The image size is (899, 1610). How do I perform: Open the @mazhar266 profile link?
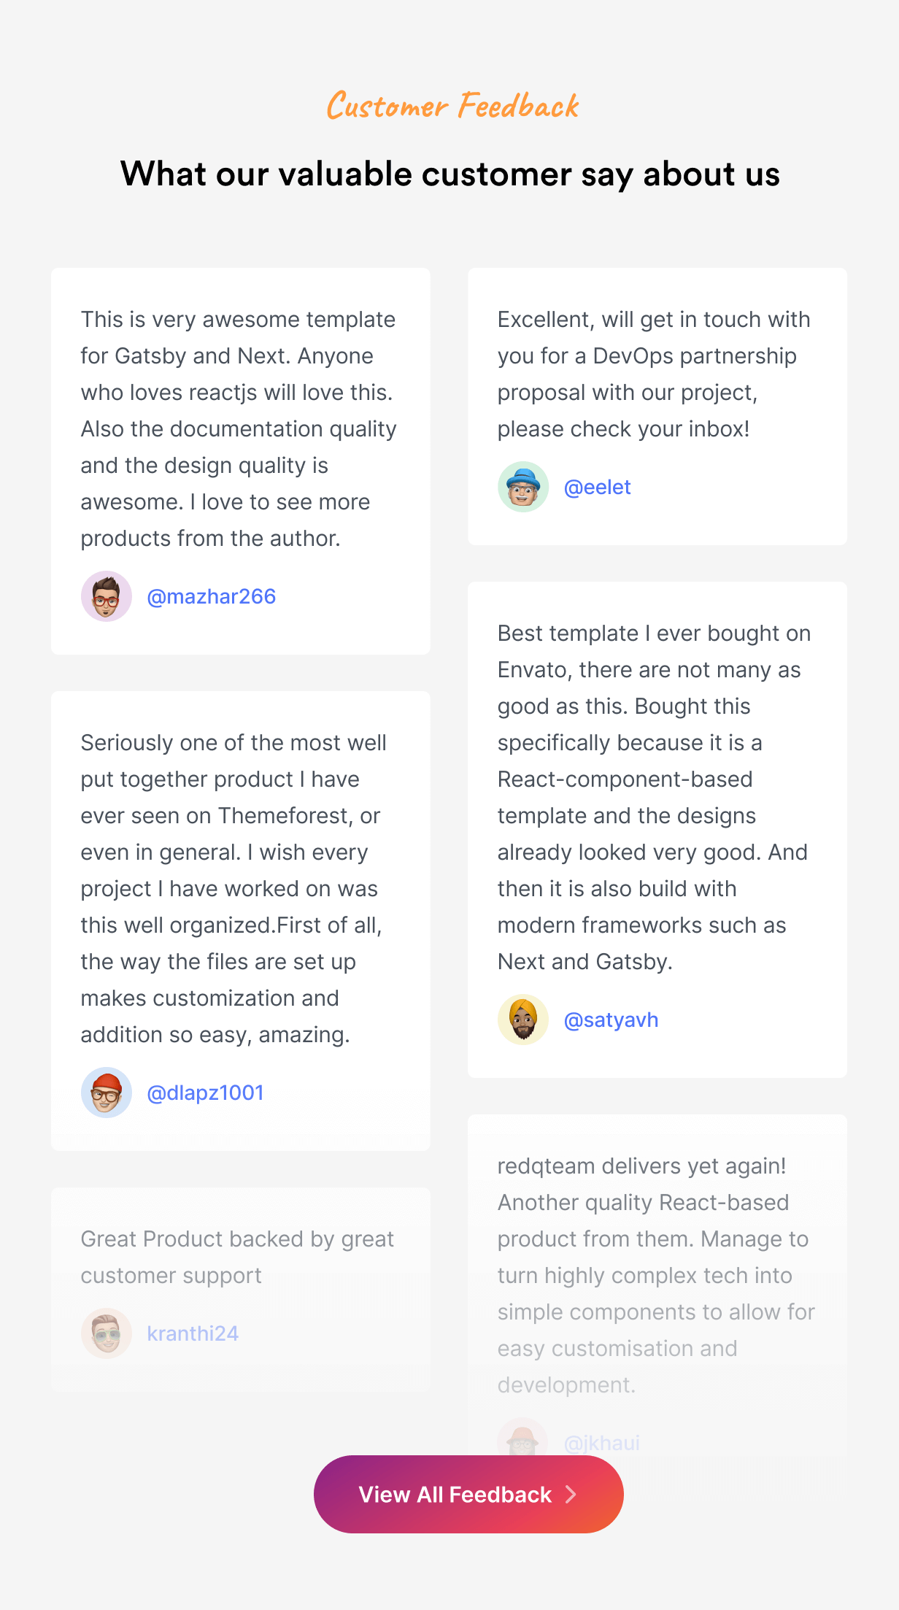tap(212, 596)
